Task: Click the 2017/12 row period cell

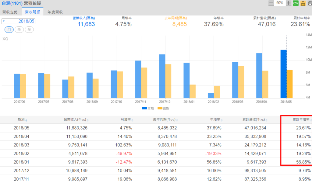Action: click(21, 171)
